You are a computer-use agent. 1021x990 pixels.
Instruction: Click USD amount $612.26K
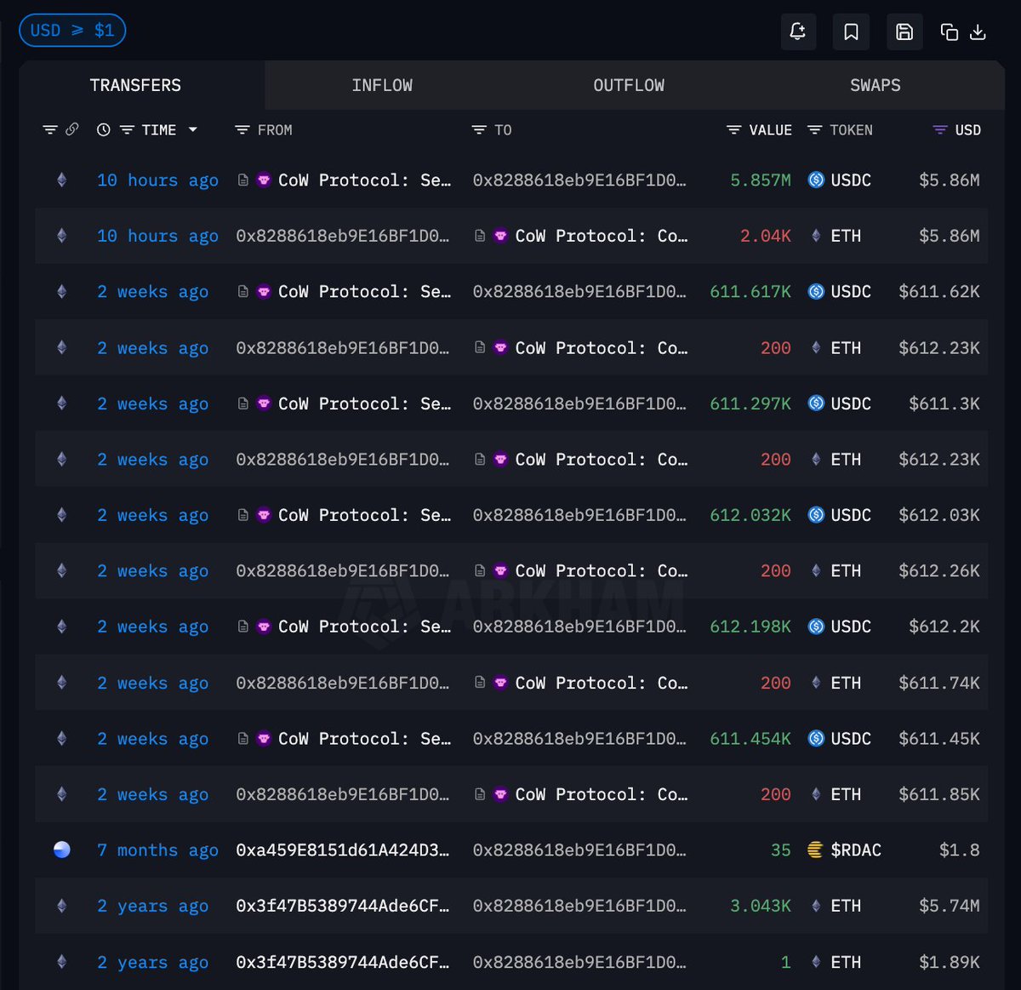(x=939, y=571)
